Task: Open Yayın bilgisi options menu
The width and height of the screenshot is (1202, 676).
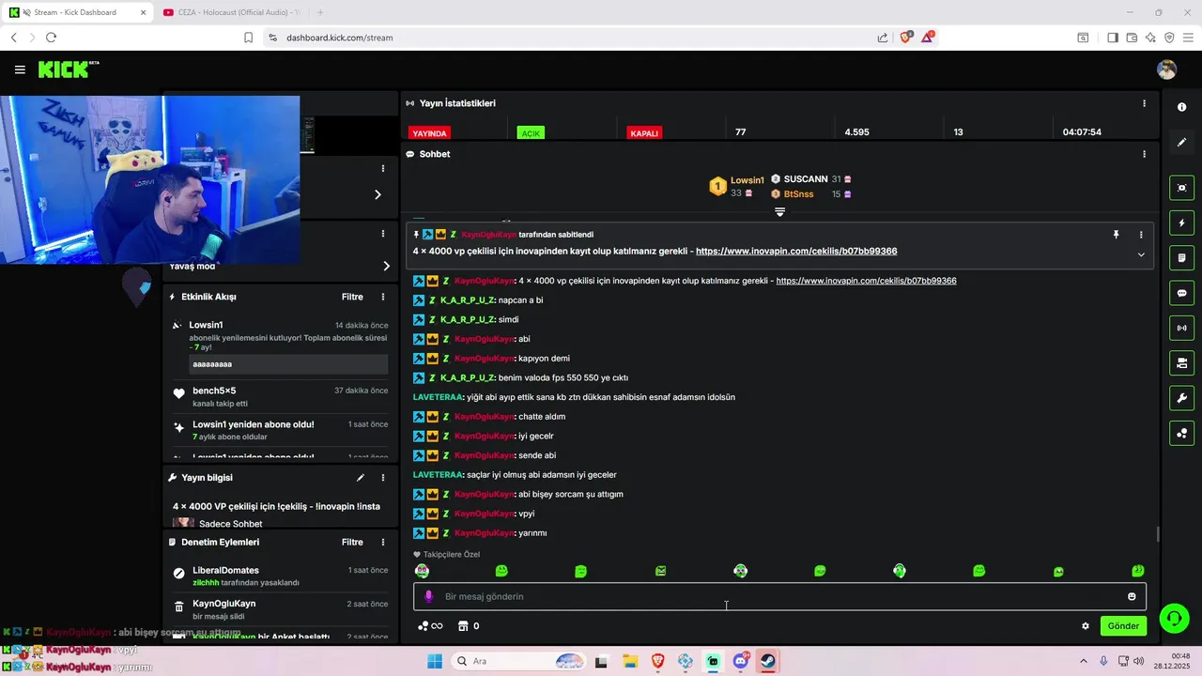Action: tap(382, 478)
